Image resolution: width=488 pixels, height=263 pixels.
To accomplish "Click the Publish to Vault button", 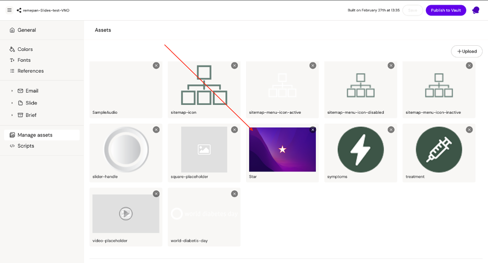I will pyautogui.click(x=446, y=10).
